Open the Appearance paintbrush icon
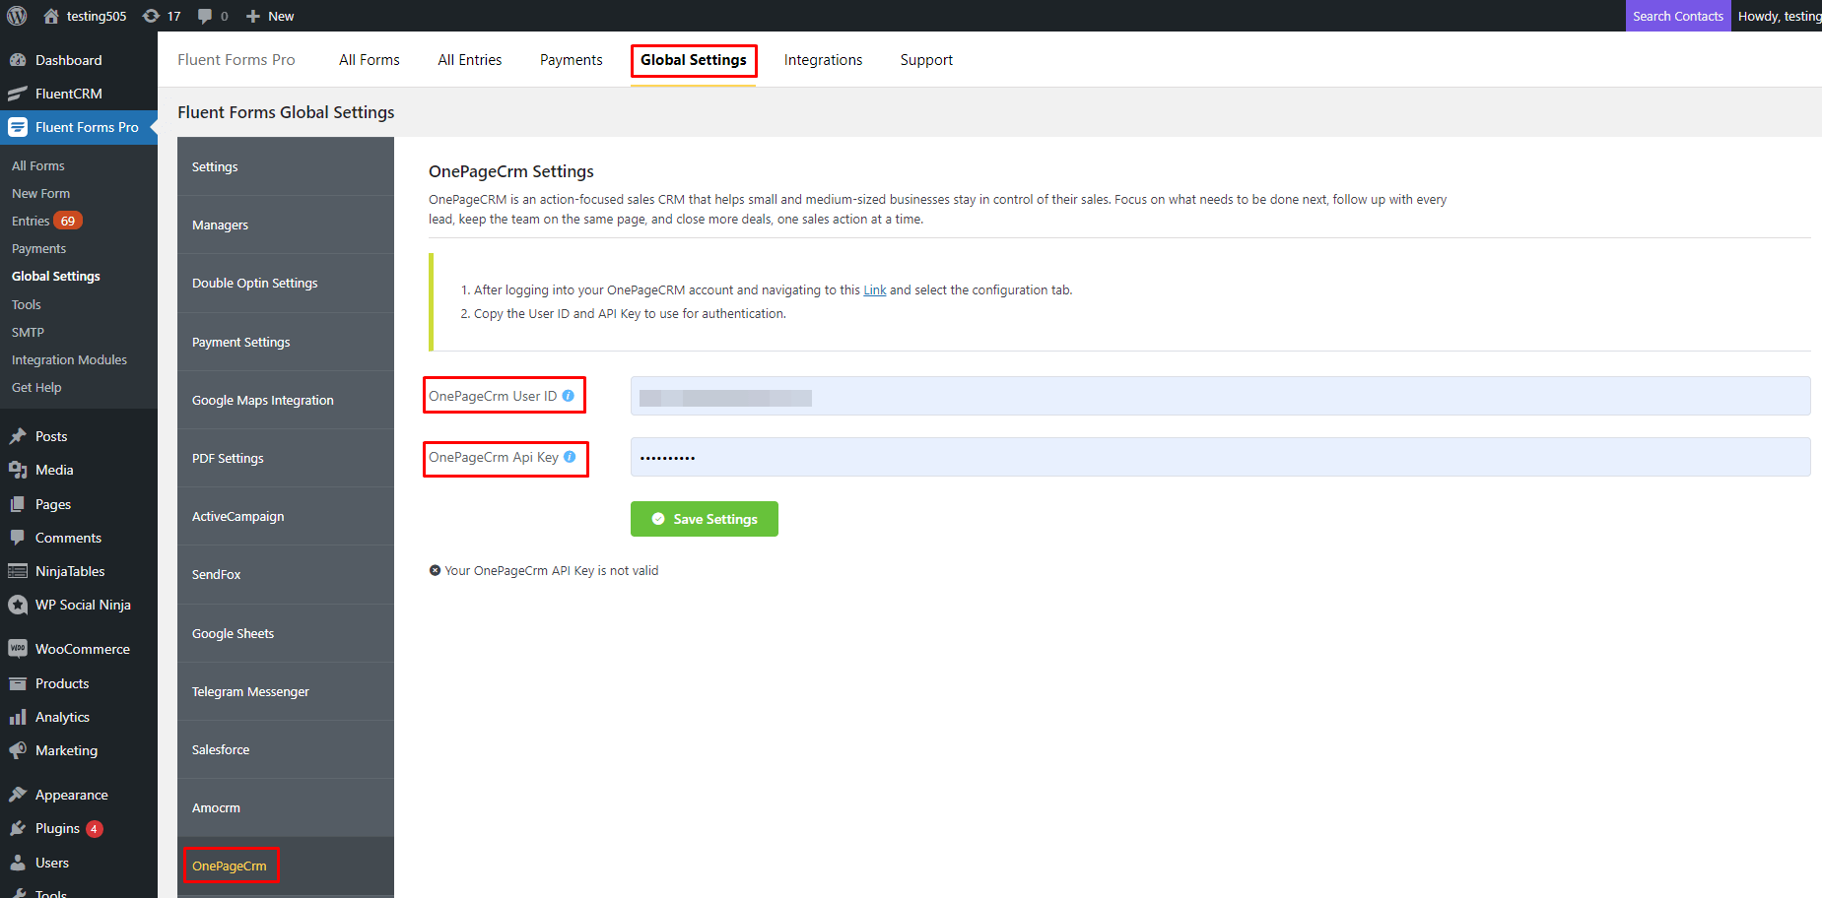The height and width of the screenshot is (898, 1822). (18, 794)
